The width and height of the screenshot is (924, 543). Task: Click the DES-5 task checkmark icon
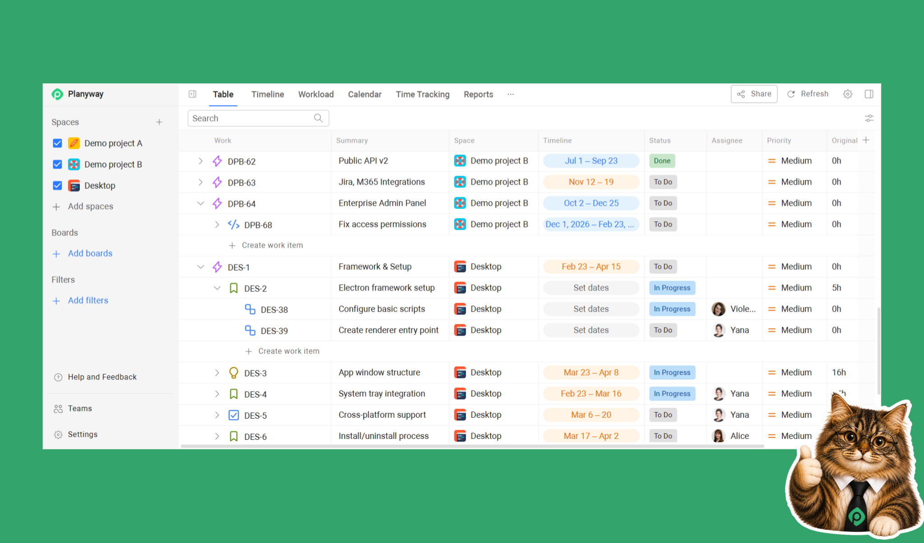click(x=234, y=415)
